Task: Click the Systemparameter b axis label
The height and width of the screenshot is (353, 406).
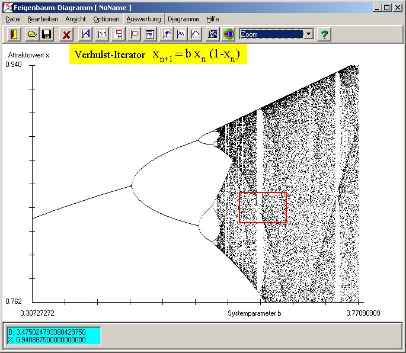Action: pyautogui.click(x=254, y=313)
